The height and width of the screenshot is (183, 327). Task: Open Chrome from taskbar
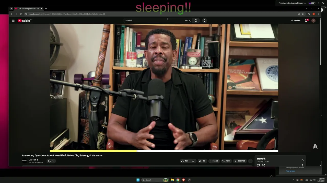tap(178, 180)
